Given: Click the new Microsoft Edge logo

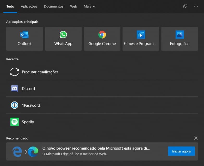Looking at the screenshot, I should (33, 152).
